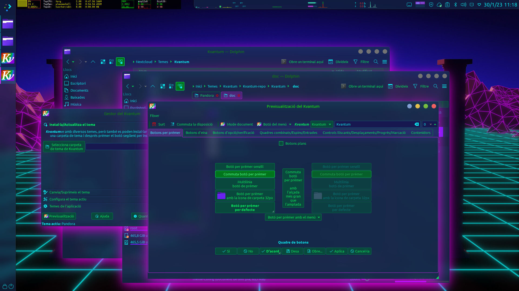Toggle the tall Commuta botó per prémer button
The width and height of the screenshot is (519, 291).
tap(293, 188)
